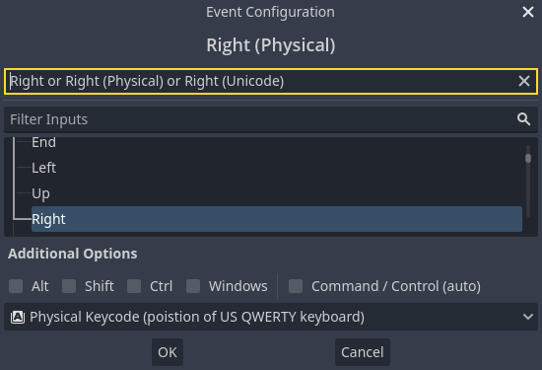Viewport: 542px width, 370px height.
Task: Click the input list vertical scrollbar handle
Action: (528, 158)
